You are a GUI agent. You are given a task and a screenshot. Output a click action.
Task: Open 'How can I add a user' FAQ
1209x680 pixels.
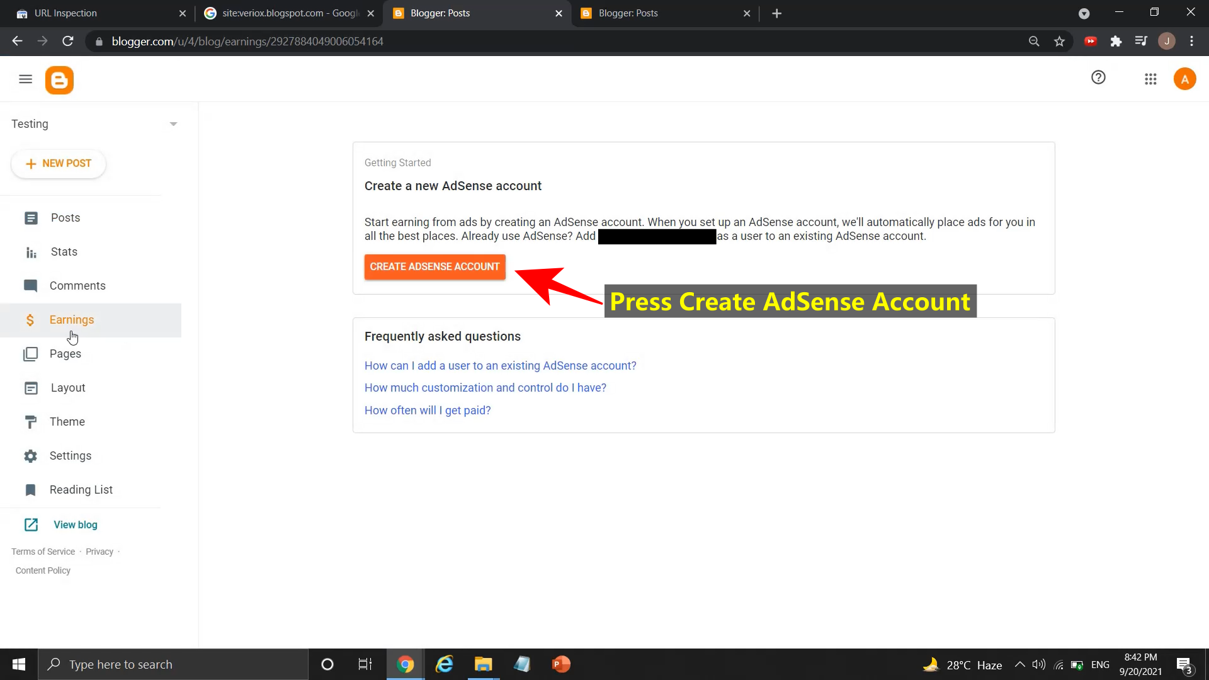(500, 366)
